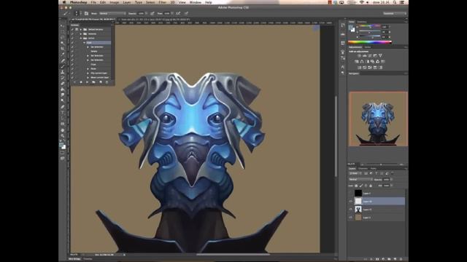Switch to the Swatches tab
The width and height of the screenshot is (467, 262).
pyautogui.click(x=362, y=22)
